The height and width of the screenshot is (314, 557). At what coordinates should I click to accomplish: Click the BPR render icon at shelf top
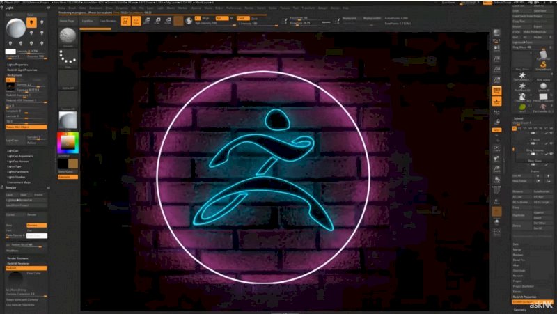(x=496, y=33)
